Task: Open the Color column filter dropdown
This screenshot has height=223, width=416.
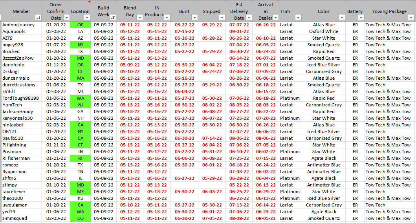Action: [x=341, y=18]
